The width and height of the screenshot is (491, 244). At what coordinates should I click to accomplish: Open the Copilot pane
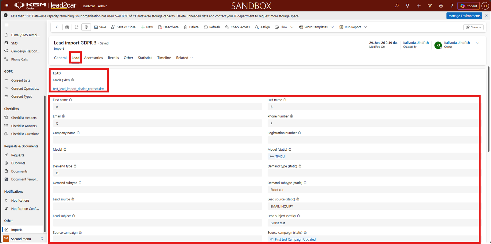pos(469,6)
